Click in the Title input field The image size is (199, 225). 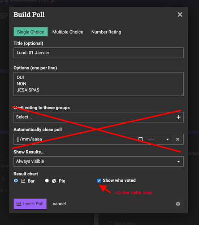[x=99, y=53]
